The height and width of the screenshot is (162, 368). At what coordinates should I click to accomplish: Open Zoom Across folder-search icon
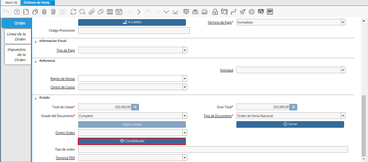pyautogui.click(x=224, y=12)
